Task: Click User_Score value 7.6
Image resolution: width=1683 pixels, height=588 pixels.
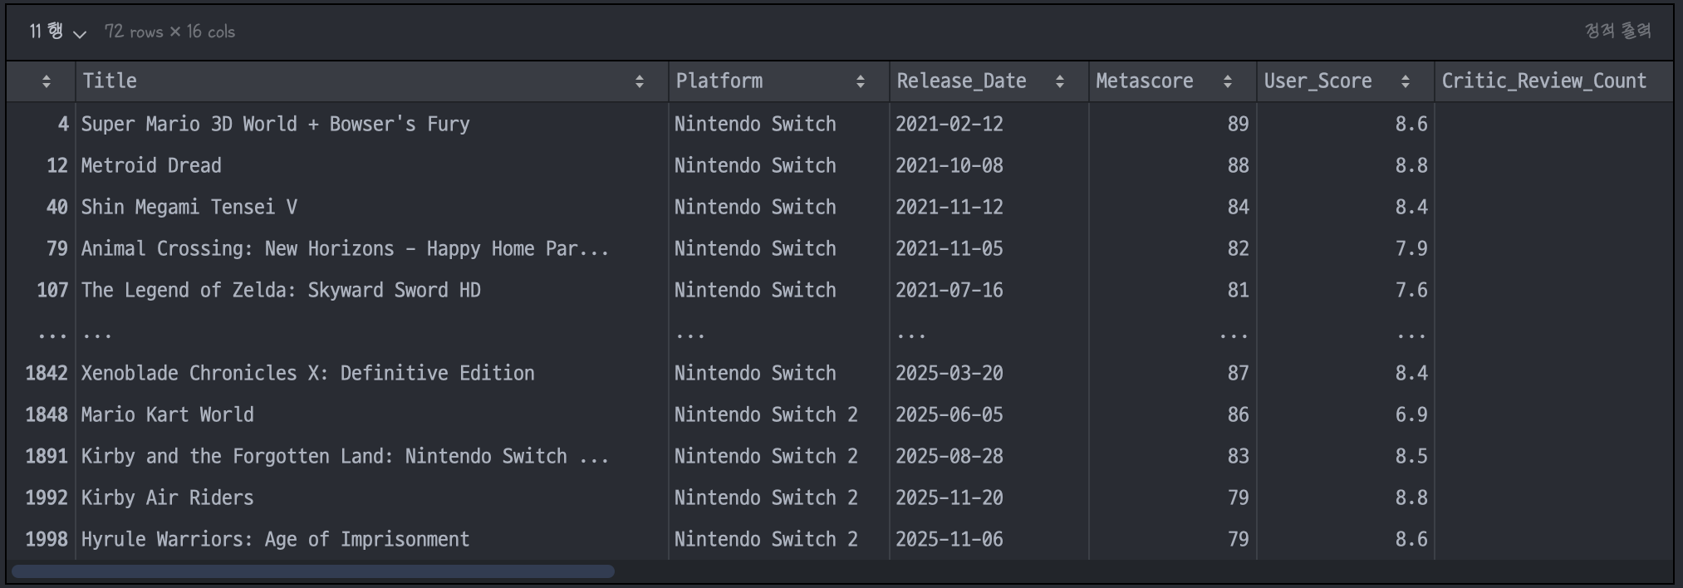Action: 1411,290
